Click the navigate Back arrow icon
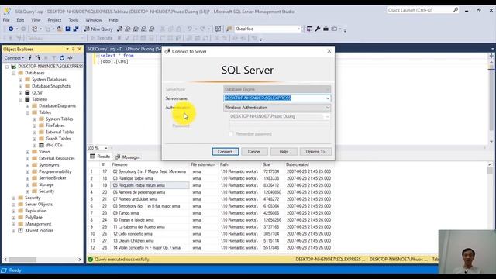Screen dimensions: 496x279 [x=11, y=29]
